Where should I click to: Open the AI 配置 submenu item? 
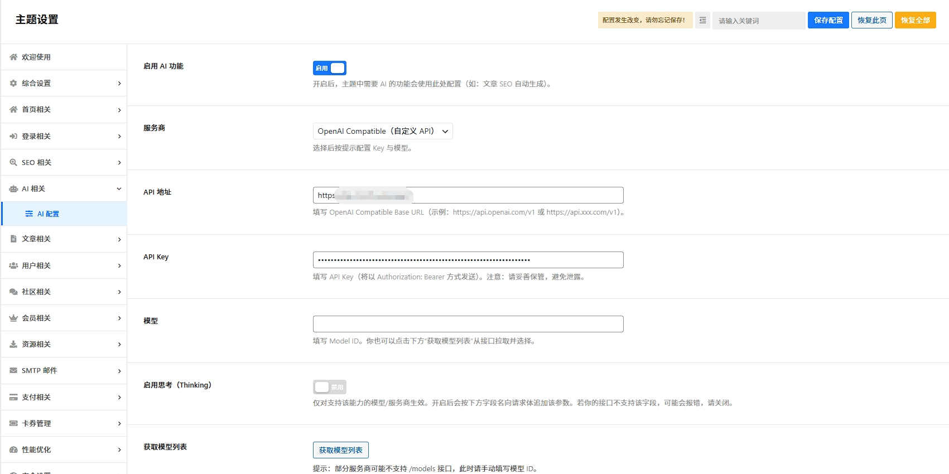(x=48, y=214)
